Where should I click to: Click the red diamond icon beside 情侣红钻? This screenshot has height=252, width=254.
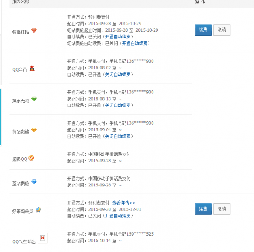click(x=34, y=30)
